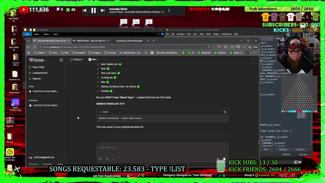Viewport: 325px width, 183px height.
Task: Open the Rocksmith bookmarks folder
Action: click(79, 53)
